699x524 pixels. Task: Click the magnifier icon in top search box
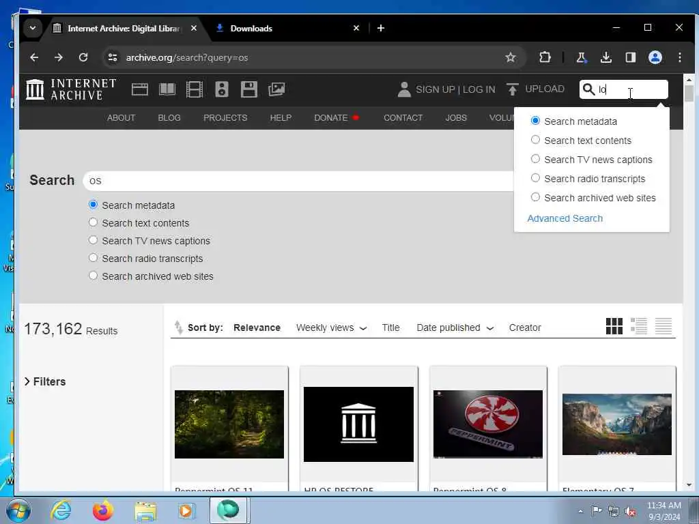[589, 89]
